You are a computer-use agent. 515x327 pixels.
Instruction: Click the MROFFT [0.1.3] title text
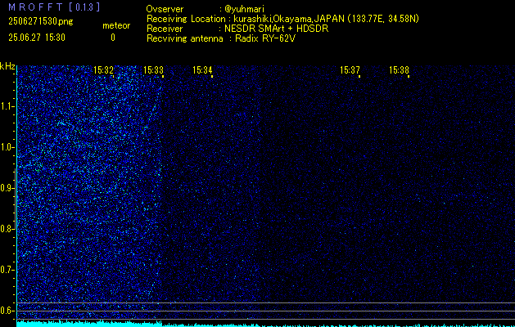(55, 7)
